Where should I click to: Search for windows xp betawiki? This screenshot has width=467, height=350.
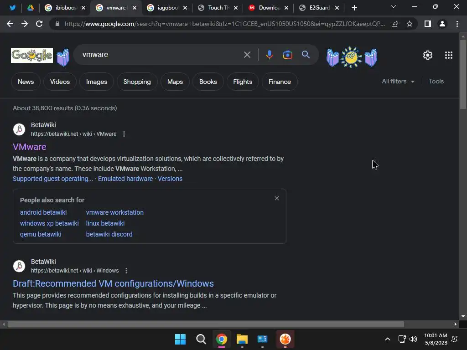pyautogui.click(x=49, y=223)
